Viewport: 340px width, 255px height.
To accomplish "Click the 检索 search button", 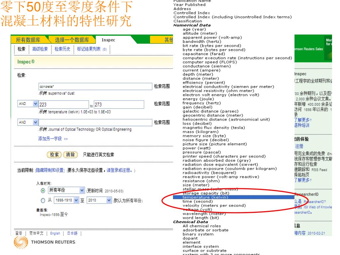I will click(54, 155).
